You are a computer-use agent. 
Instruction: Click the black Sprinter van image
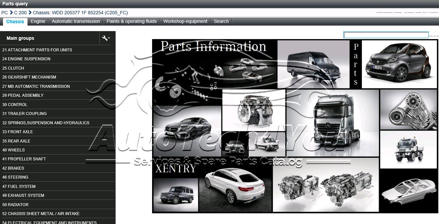pos(313,64)
